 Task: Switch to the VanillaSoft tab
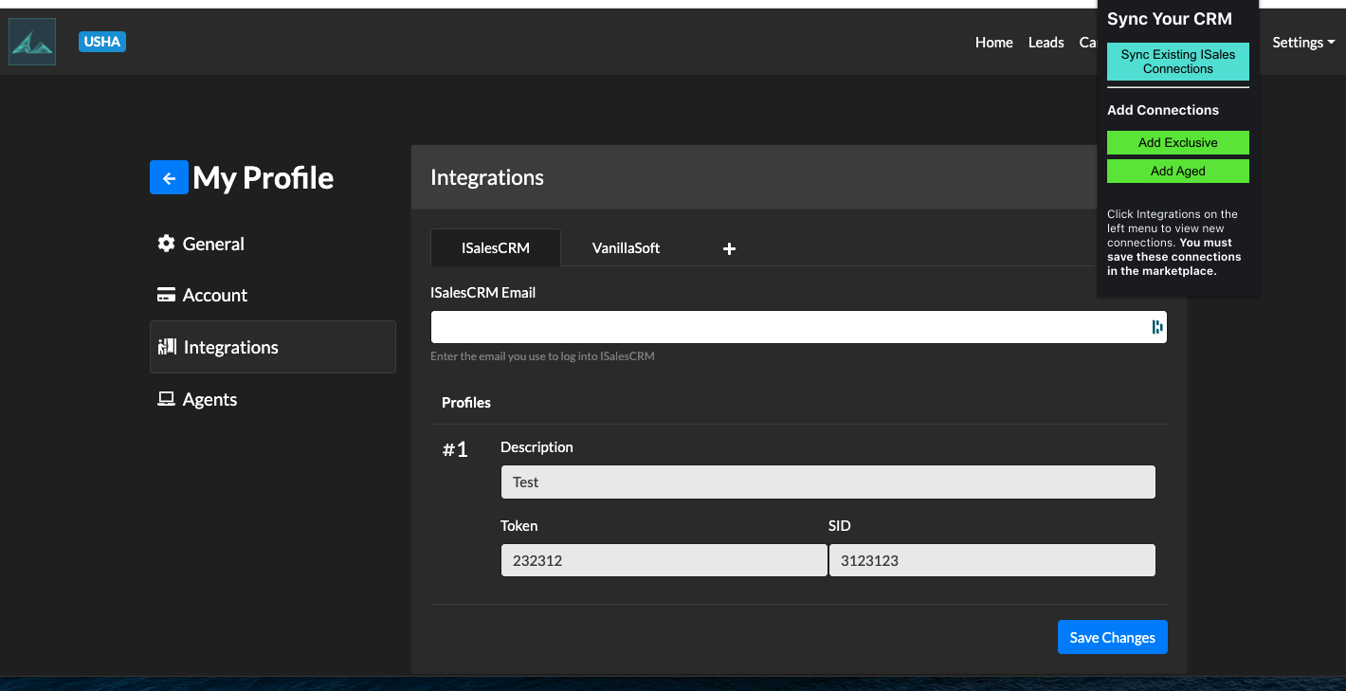(626, 248)
